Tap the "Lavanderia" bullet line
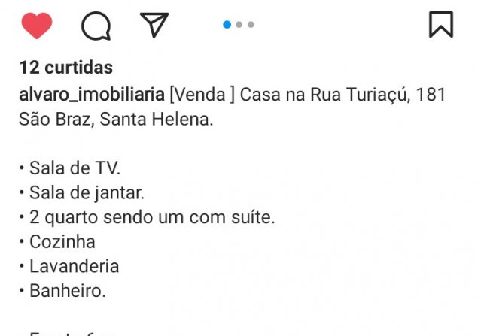Image resolution: width=478 pixels, height=336 pixels. 74,266
